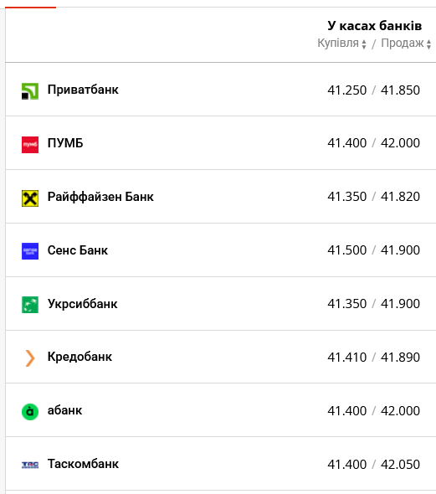Click the Купівля column label
This screenshot has height=494, width=436.
338,43
